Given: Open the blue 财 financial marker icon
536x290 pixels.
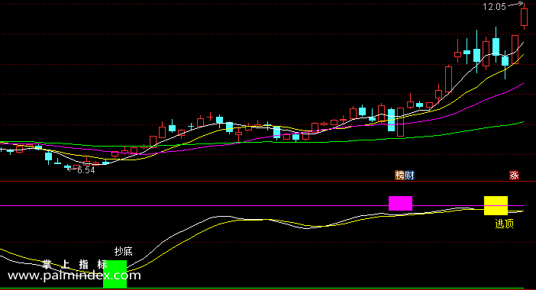Looking at the screenshot, I should (409, 176).
